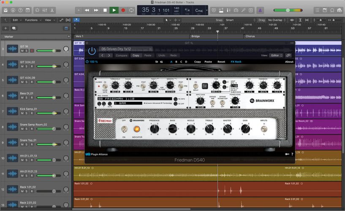Screen dimensions: 345x211
Task: Open the Snap Smart dropdown
Action: coord(241,20)
